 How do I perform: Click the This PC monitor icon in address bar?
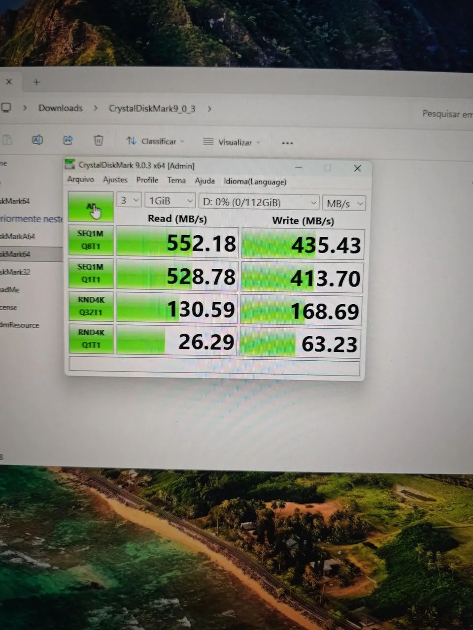point(6,107)
